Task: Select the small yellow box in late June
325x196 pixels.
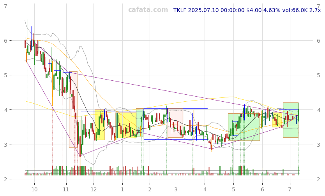Action: pos(277,120)
